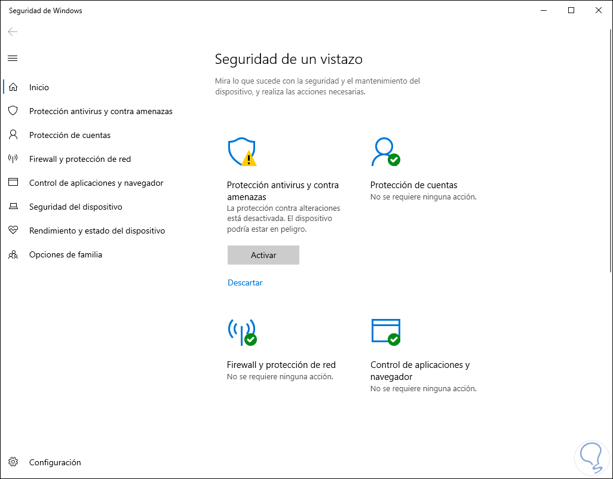Screen dimensions: 613x479
Task: Click the laptop icon for Seguridad del dispositivo
Action: 13,206
